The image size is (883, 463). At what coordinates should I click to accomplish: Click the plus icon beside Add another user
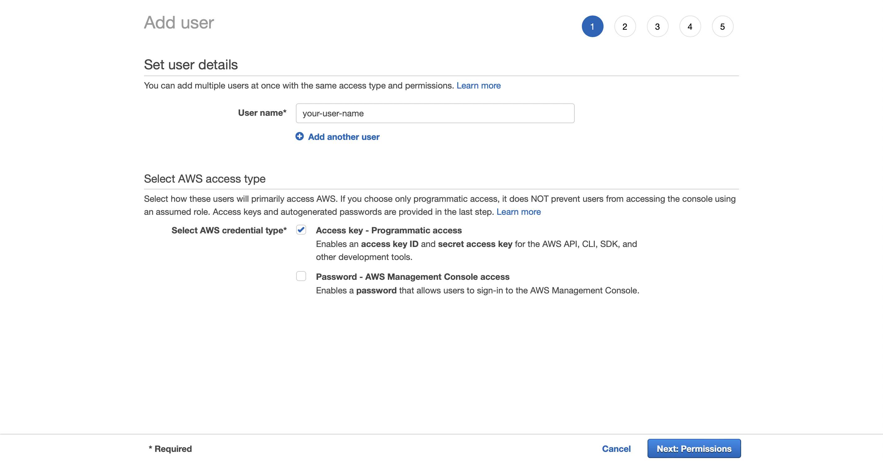(299, 136)
